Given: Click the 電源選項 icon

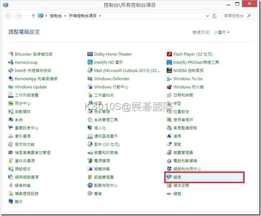Looking at the screenshot, I should (90, 160).
